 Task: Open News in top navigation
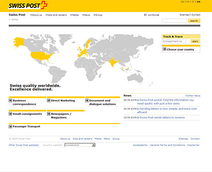(x=86, y=15)
